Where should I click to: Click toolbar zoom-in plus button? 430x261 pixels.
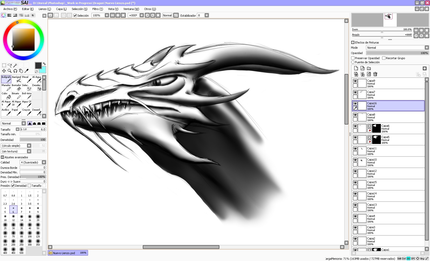tap(118, 15)
